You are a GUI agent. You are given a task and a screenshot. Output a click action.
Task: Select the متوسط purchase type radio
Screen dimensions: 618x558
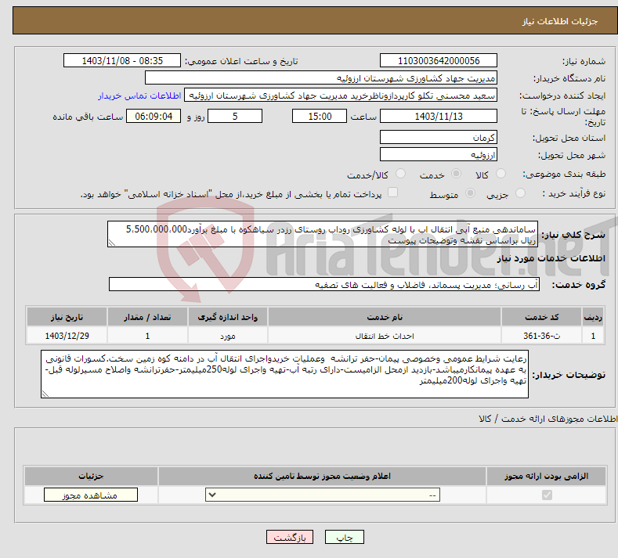470,193
